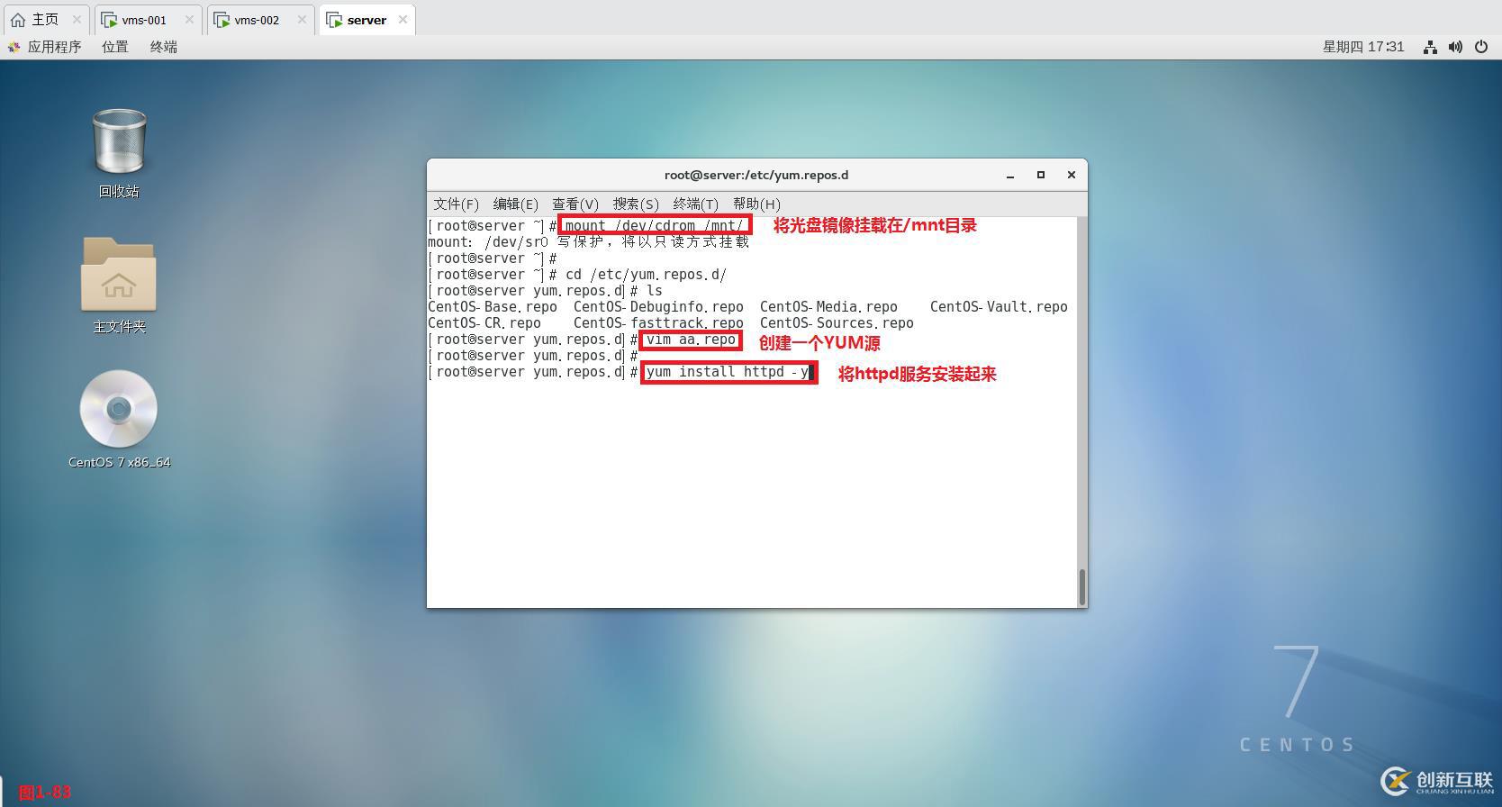The height and width of the screenshot is (807, 1502).
Task: Click the home icon on 主页 tab
Action: tap(18, 20)
